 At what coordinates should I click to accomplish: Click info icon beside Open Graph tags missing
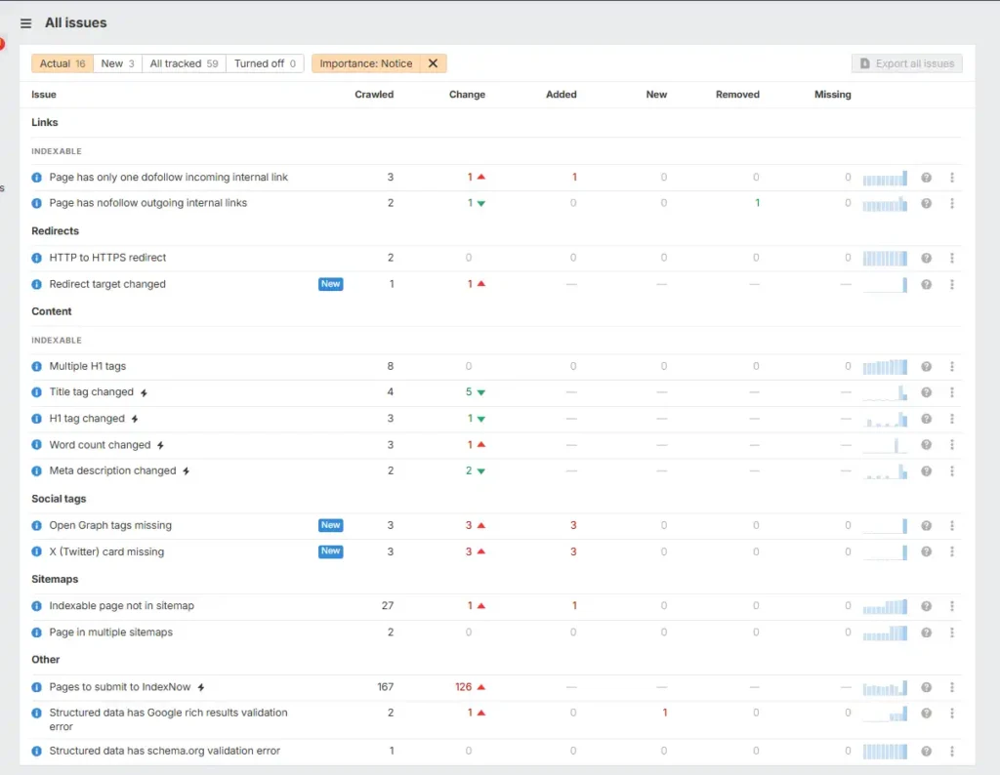tap(36, 526)
